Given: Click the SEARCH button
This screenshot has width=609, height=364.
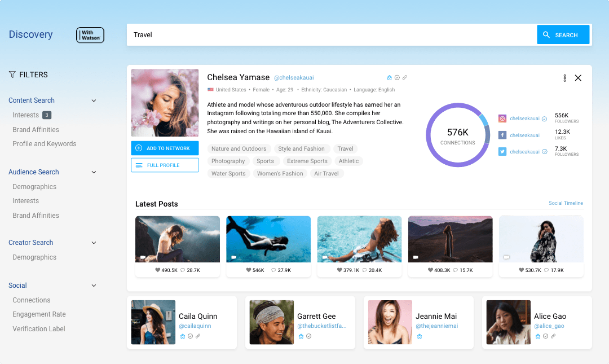Looking at the screenshot, I should click(563, 34).
